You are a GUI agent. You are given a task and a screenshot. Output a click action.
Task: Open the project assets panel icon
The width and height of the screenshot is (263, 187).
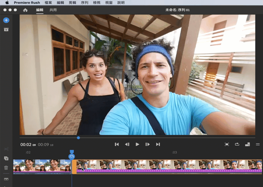tap(6, 30)
